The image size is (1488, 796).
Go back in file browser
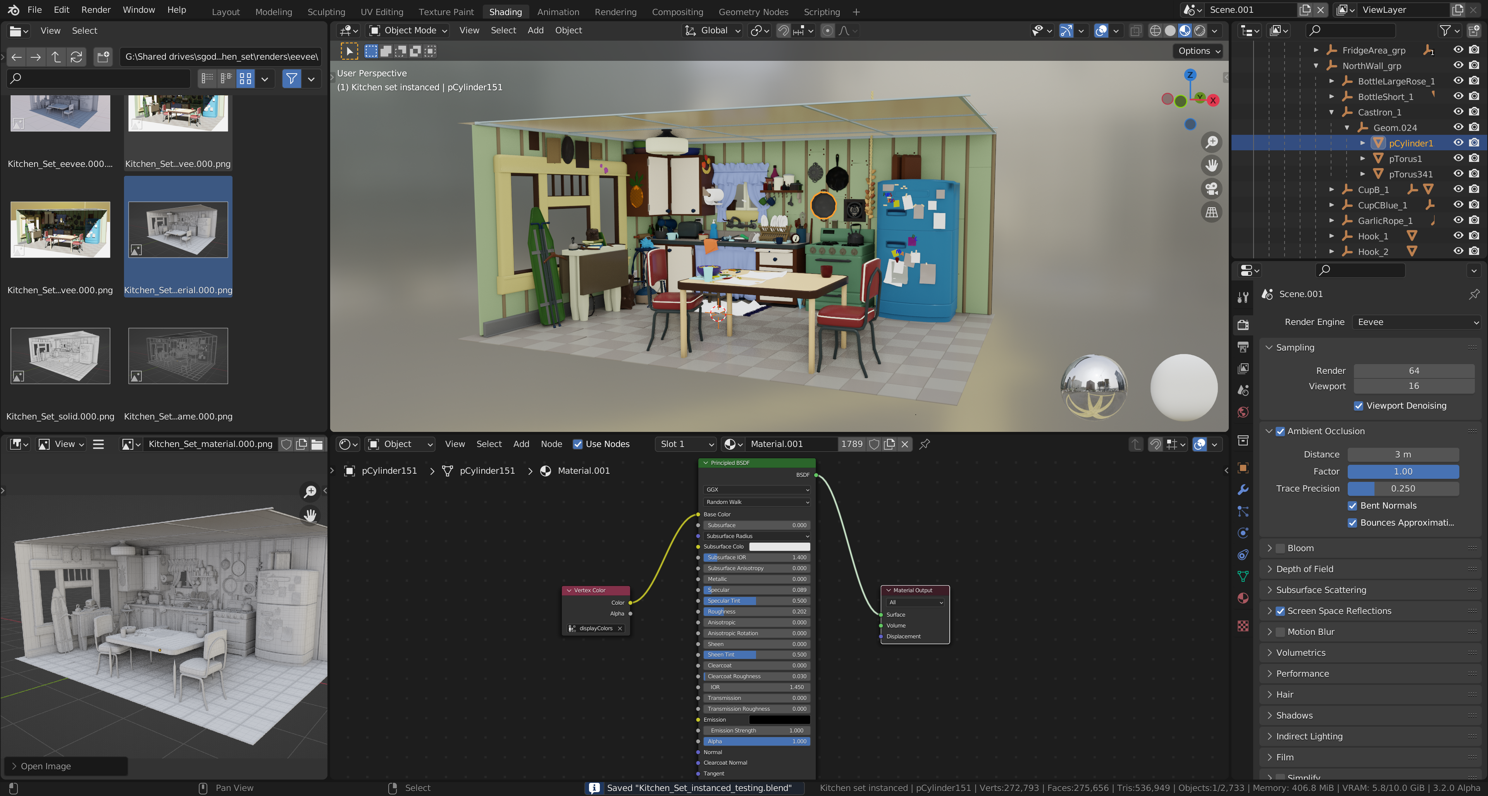16,57
